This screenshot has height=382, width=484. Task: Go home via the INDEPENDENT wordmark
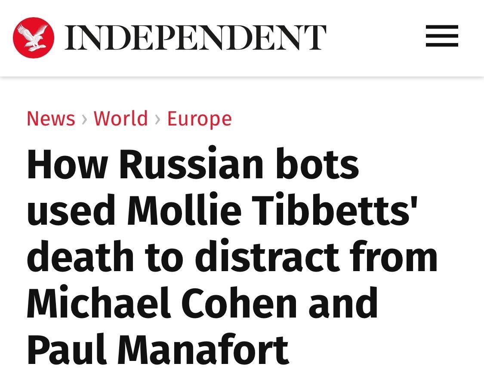195,38
